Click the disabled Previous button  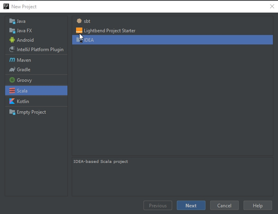coord(158,206)
